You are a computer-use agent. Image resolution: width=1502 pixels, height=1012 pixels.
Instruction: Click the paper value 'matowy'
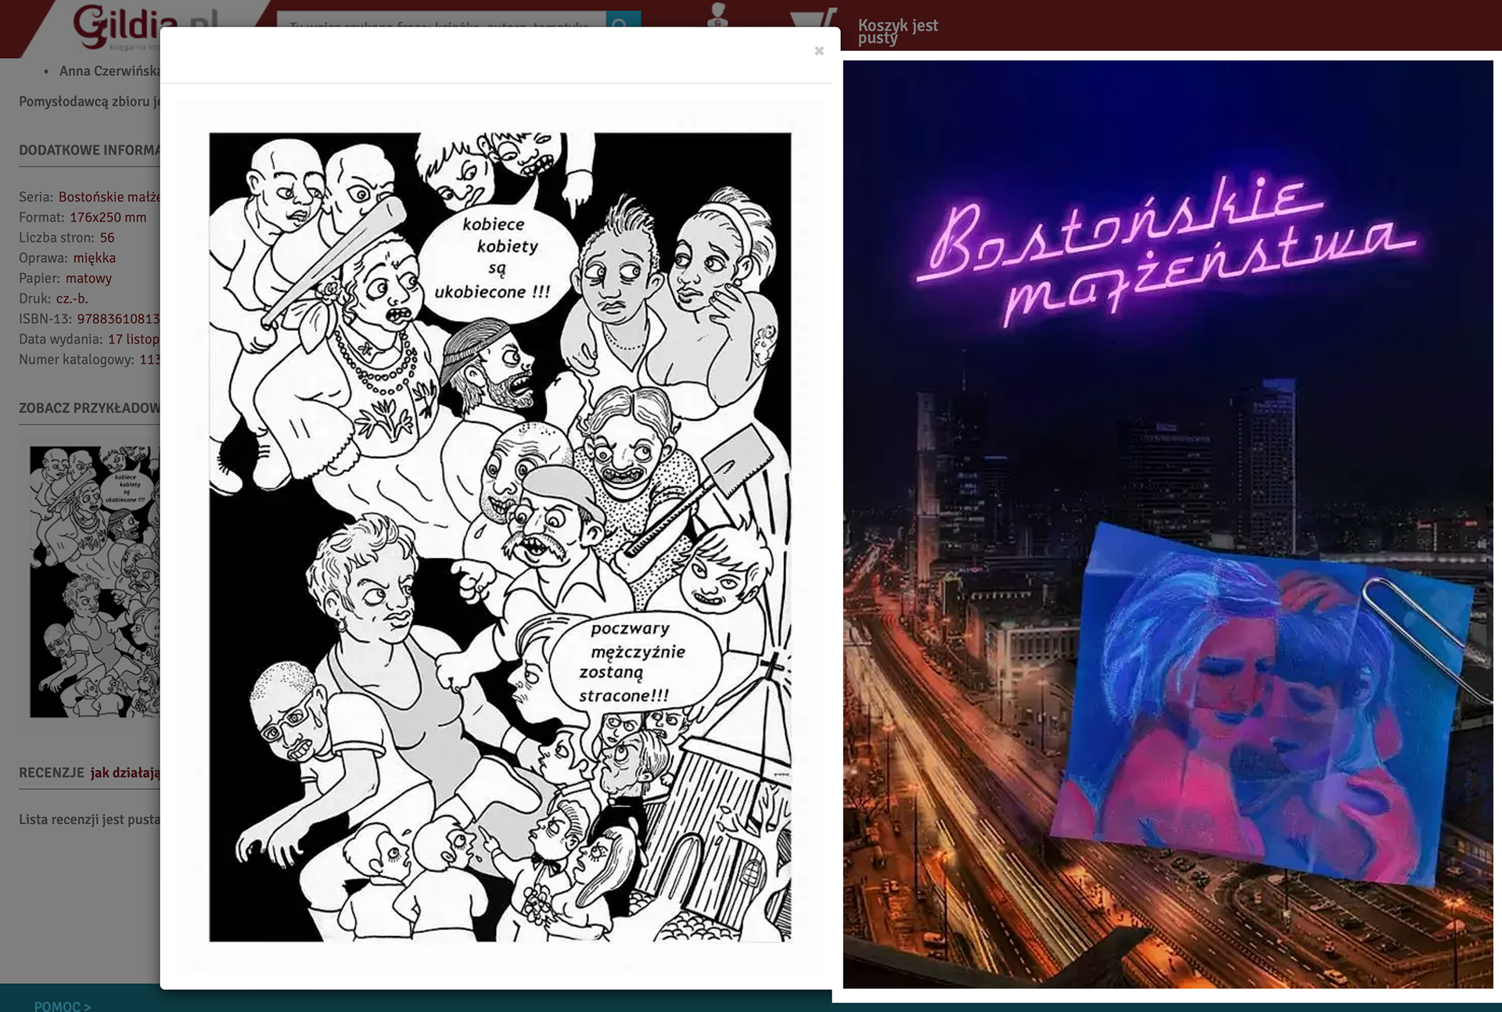pyautogui.click(x=88, y=278)
